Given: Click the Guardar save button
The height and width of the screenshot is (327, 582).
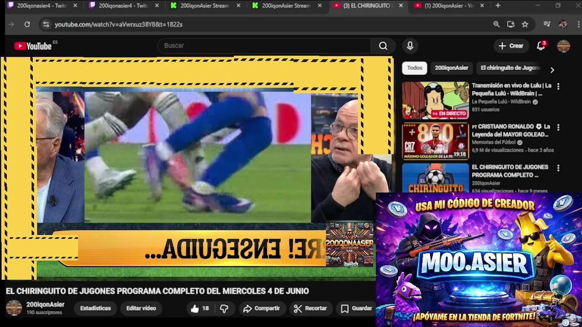Looking at the screenshot, I should pyautogui.click(x=357, y=308).
